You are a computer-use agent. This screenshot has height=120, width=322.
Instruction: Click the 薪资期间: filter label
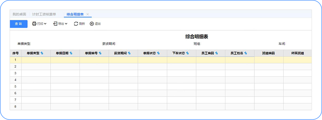(x=109, y=44)
